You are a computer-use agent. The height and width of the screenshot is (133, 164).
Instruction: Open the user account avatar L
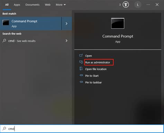pos(138,5)
